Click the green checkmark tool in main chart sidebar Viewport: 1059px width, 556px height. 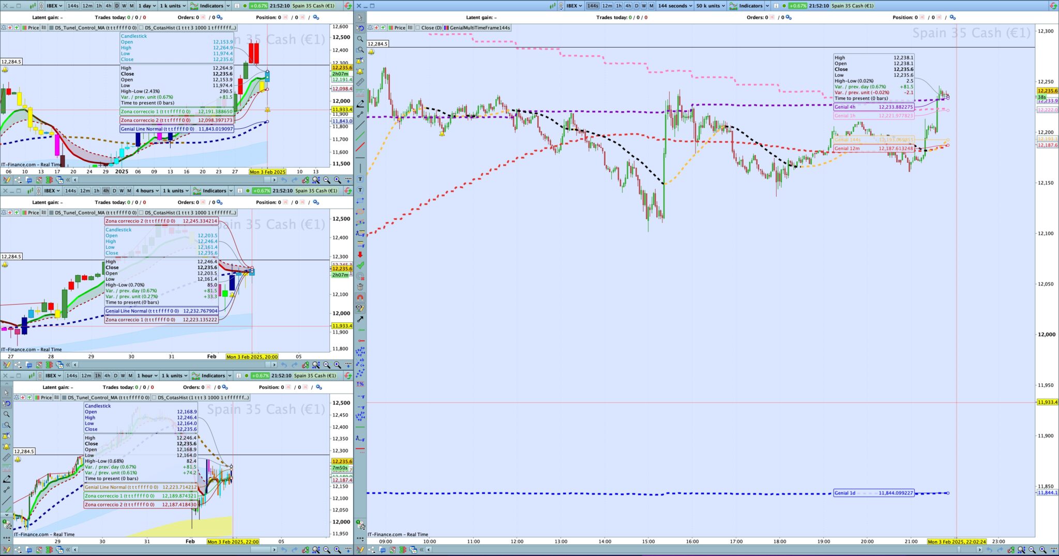[x=360, y=265]
